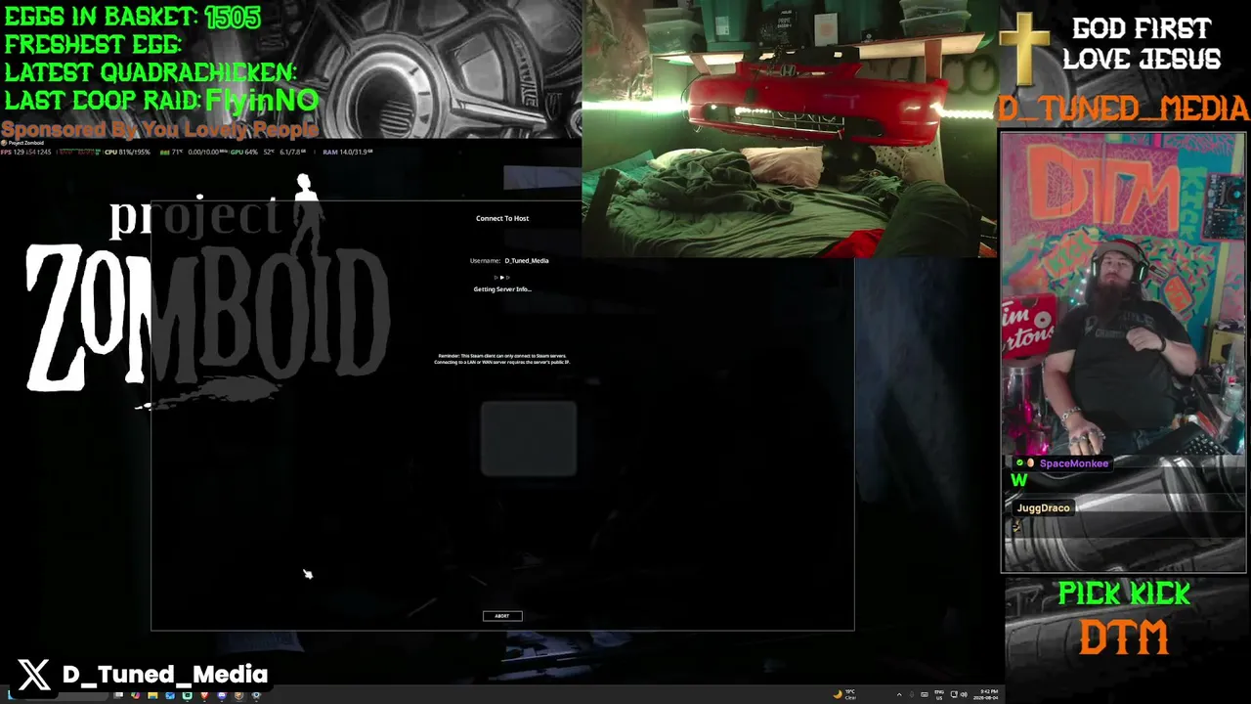This screenshot has height=704, width=1251.
Task: Click the GPU usage readout
Action: [244, 152]
